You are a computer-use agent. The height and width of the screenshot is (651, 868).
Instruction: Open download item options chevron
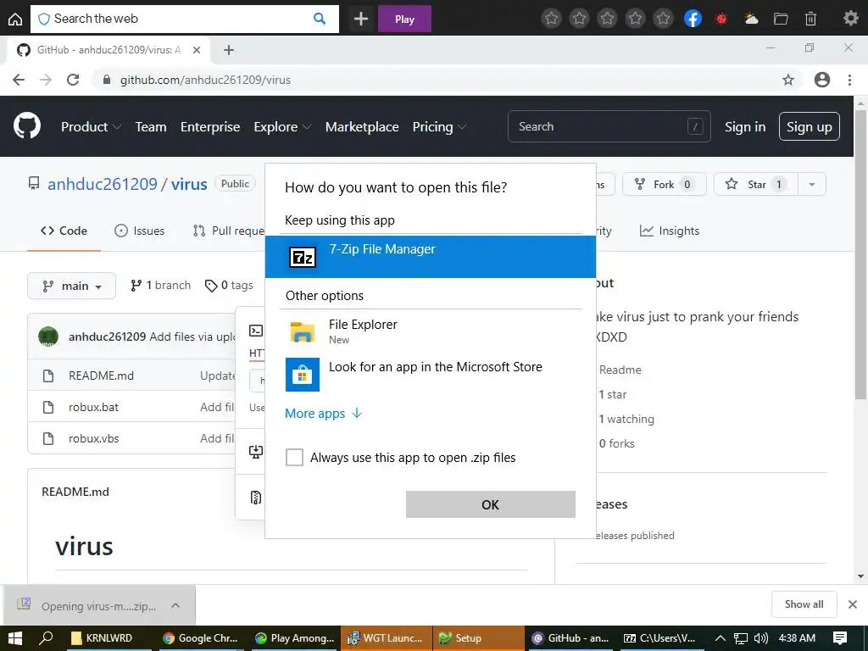175,605
